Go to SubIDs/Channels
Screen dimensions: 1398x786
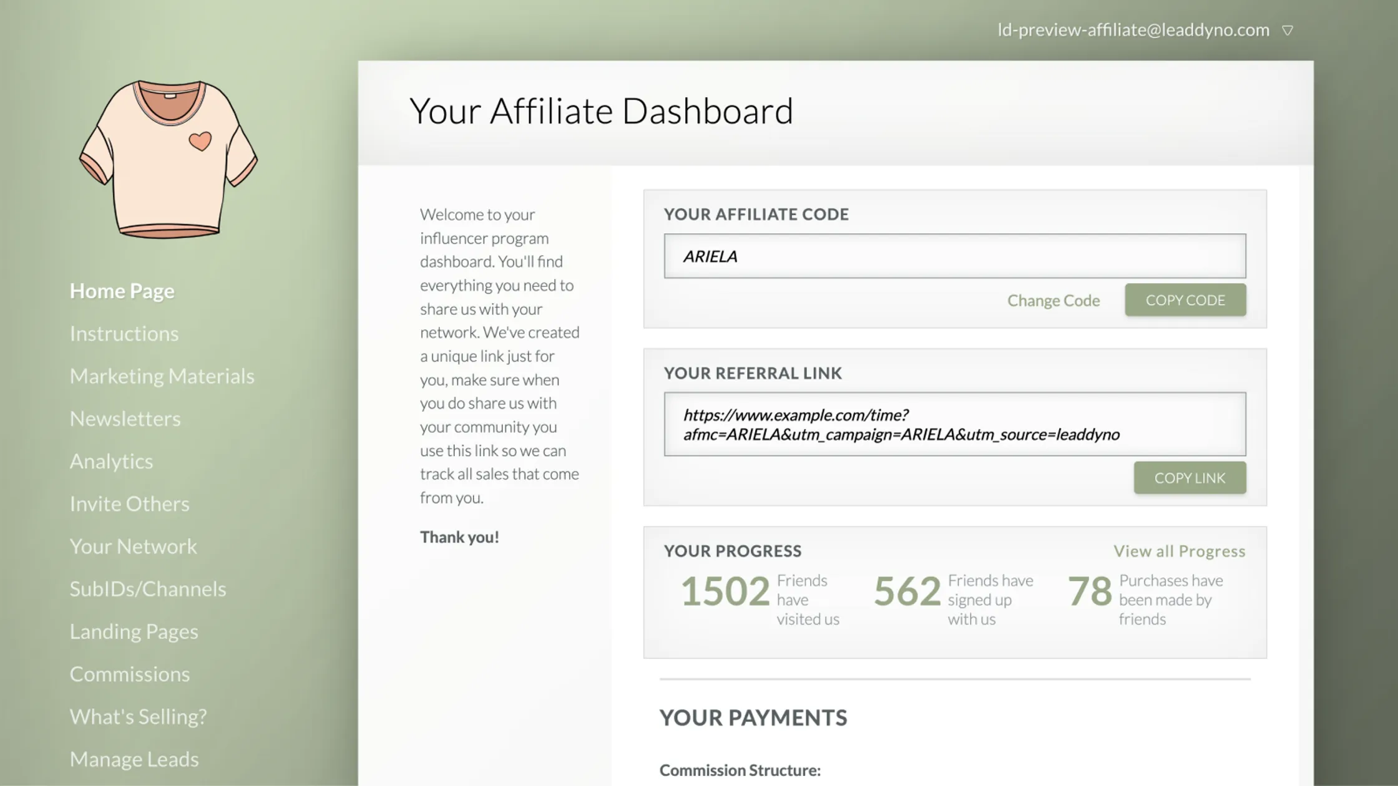pyautogui.click(x=147, y=589)
